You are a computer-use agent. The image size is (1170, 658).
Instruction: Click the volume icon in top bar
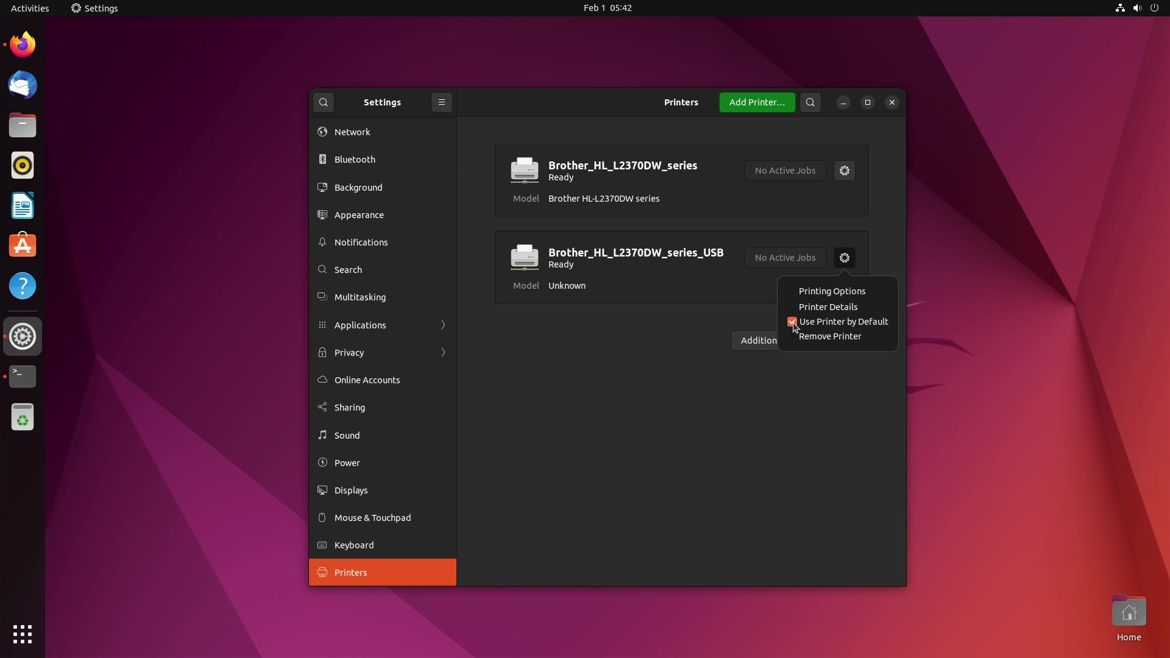tap(1137, 8)
